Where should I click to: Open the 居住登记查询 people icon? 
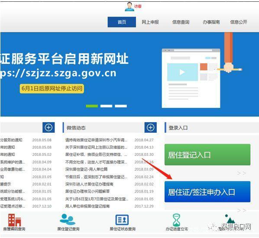pyautogui.click(x=68, y=219)
